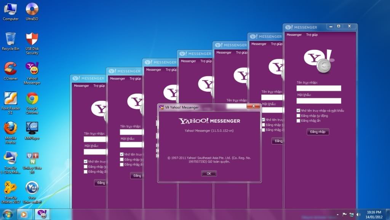Viewport: 390px width, 220px height.
Task: Click 'Đăng nhập' button in rightmost window
Action: (x=318, y=132)
